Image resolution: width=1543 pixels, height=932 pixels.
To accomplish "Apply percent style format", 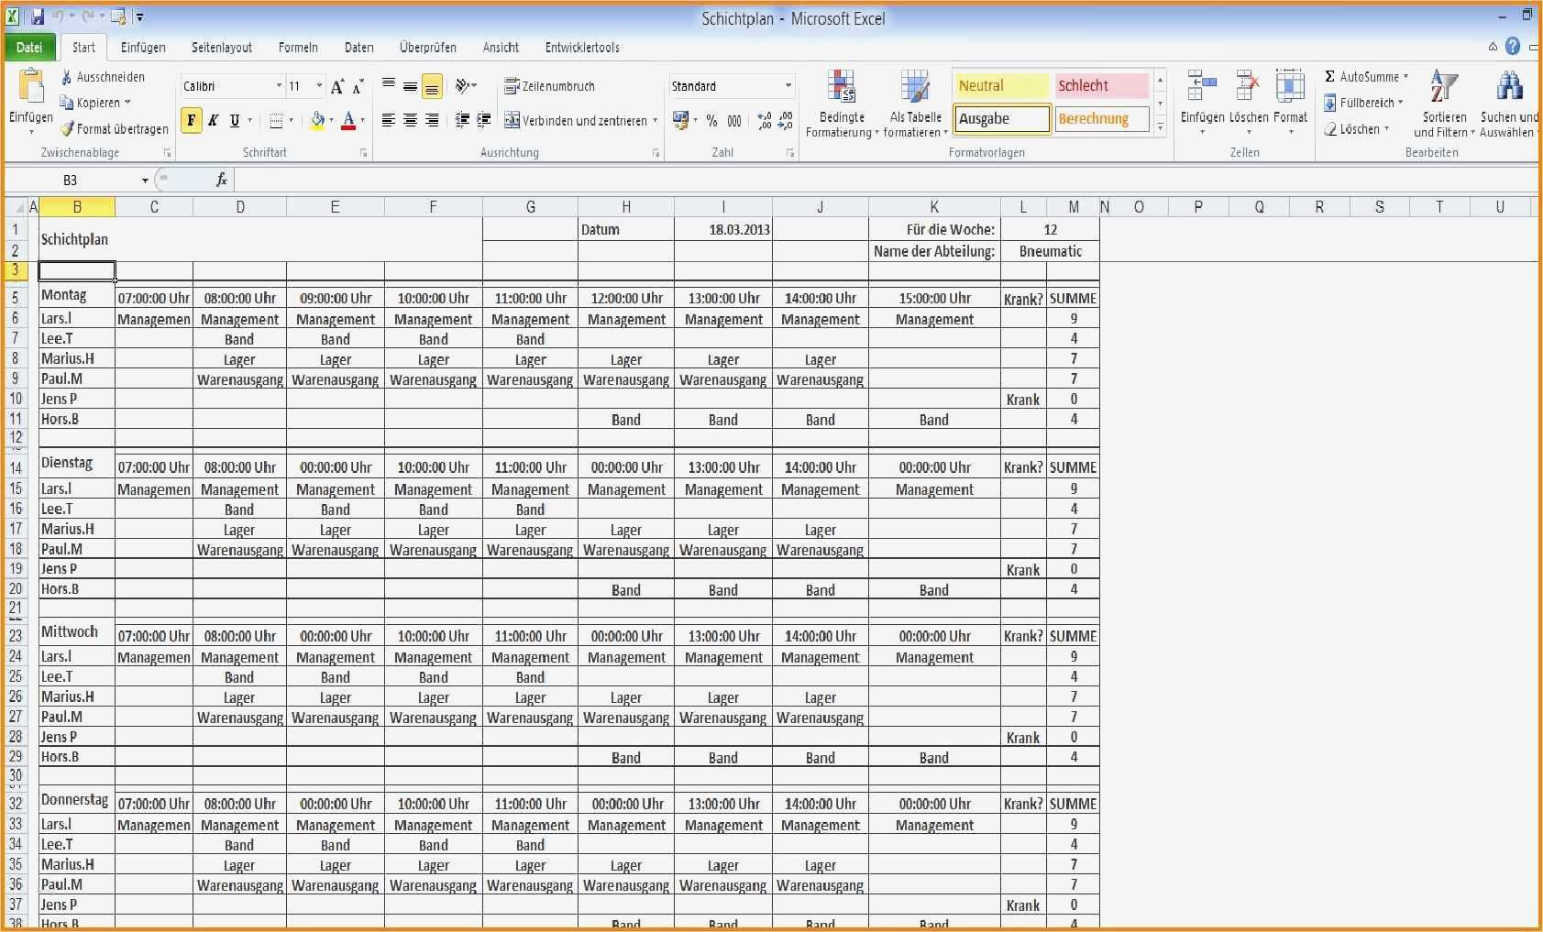I will [711, 120].
